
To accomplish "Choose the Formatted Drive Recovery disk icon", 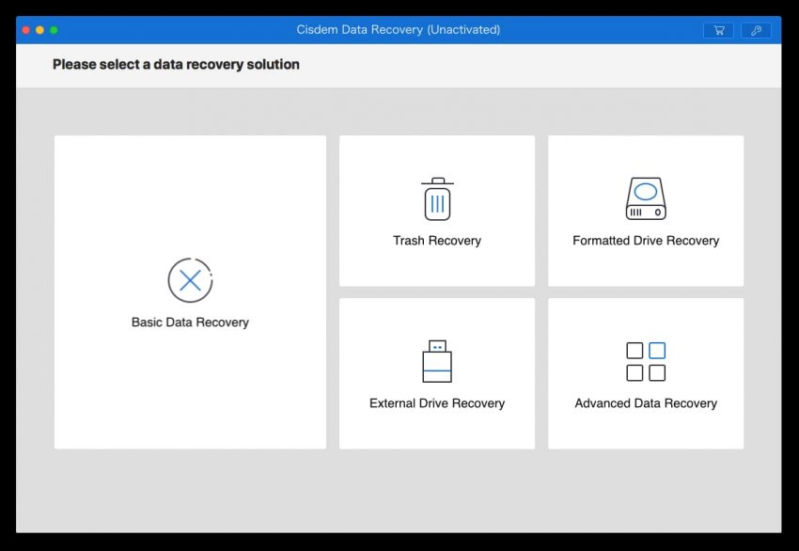I will pos(646,198).
